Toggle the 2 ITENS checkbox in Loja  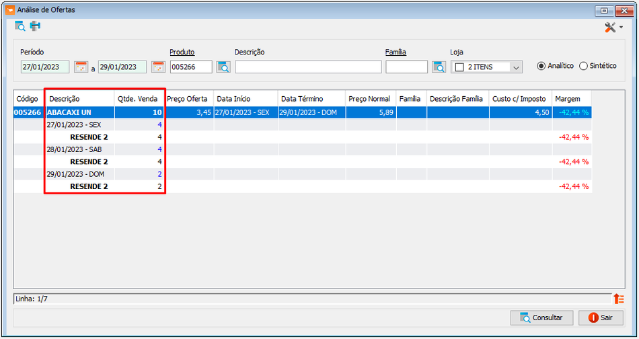(x=459, y=67)
